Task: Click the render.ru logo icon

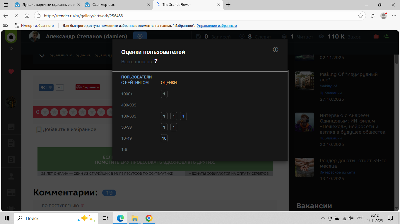Action: (11, 37)
